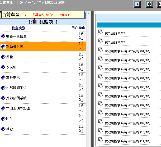161x147 pixels.
Task: Select the 外部照明系统 category
Action: 16,98
